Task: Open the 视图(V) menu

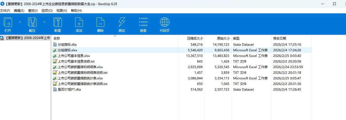Action: pyautogui.click(x=62, y=10)
